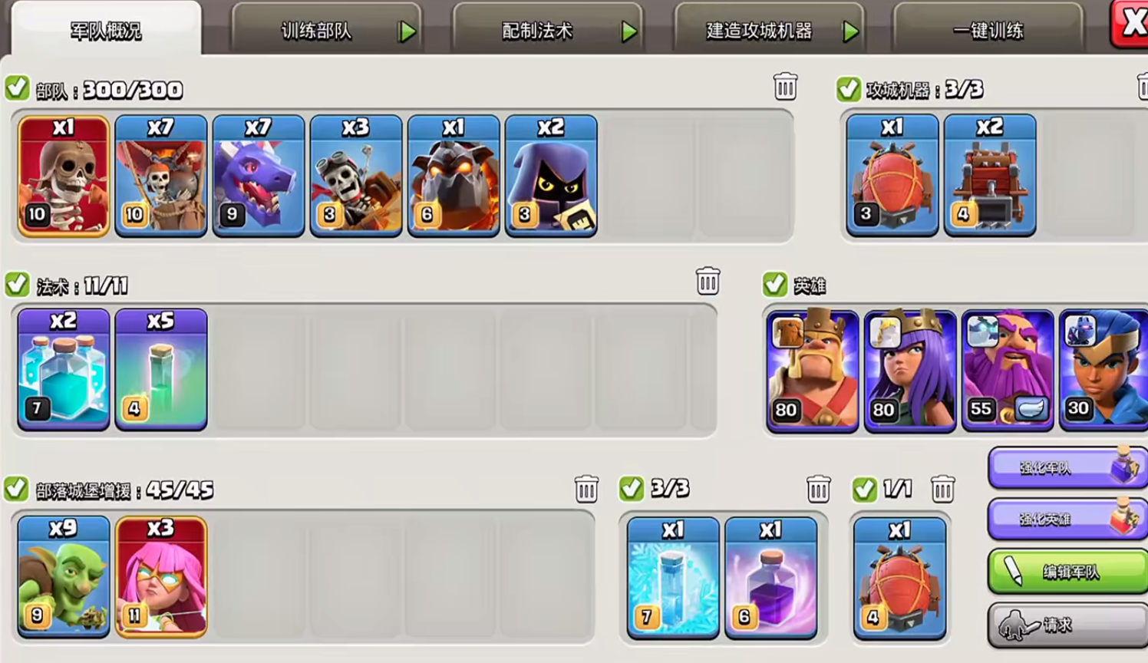Click the 请求 request button
1148x663 pixels.
coord(1068,625)
